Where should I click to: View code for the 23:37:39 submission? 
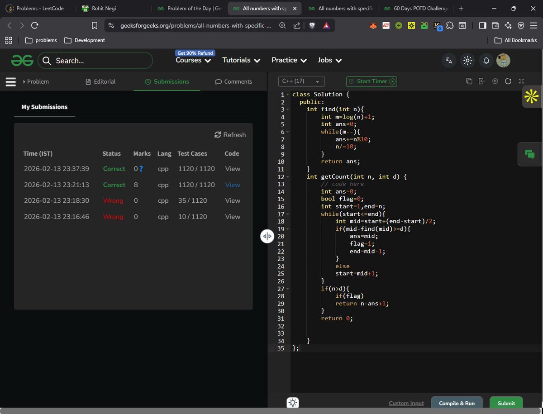click(x=233, y=169)
